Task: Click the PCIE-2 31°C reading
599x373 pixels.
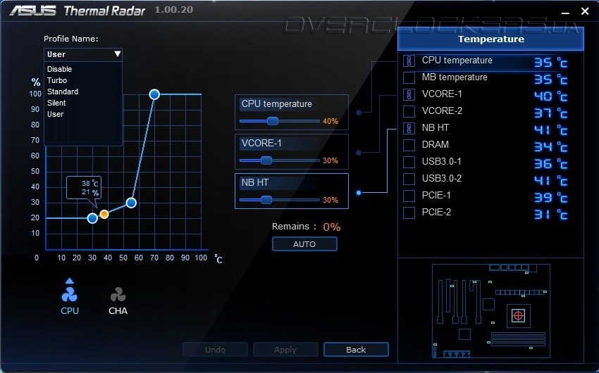Action: pyautogui.click(x=550, y=215)
